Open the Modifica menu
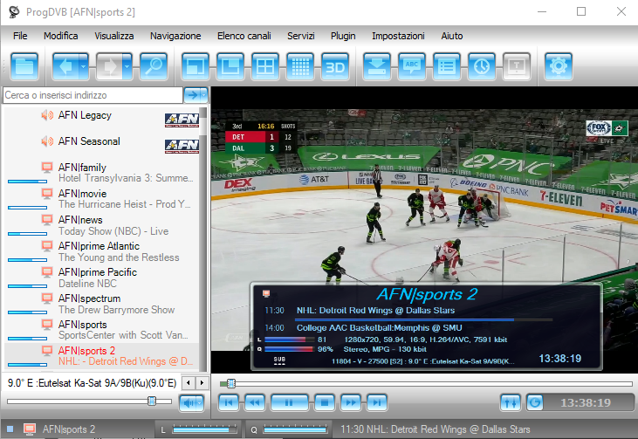 [x=60, y=36]
